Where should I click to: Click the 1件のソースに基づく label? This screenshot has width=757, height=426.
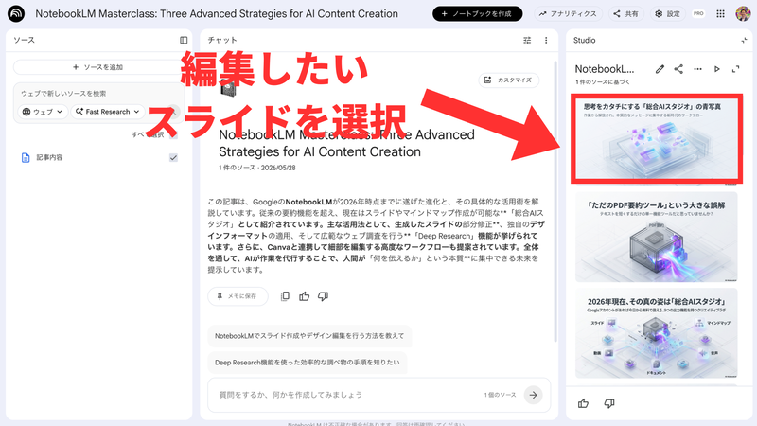603,82
